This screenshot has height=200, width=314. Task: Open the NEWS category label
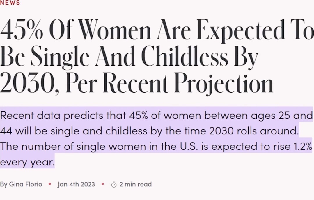point(10,3)
